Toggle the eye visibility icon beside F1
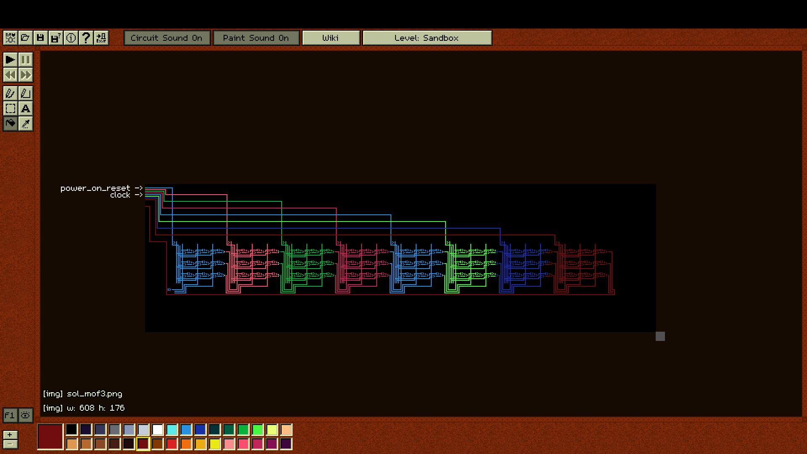The width and height of the screenshot is (807, 454). point(25,415)
